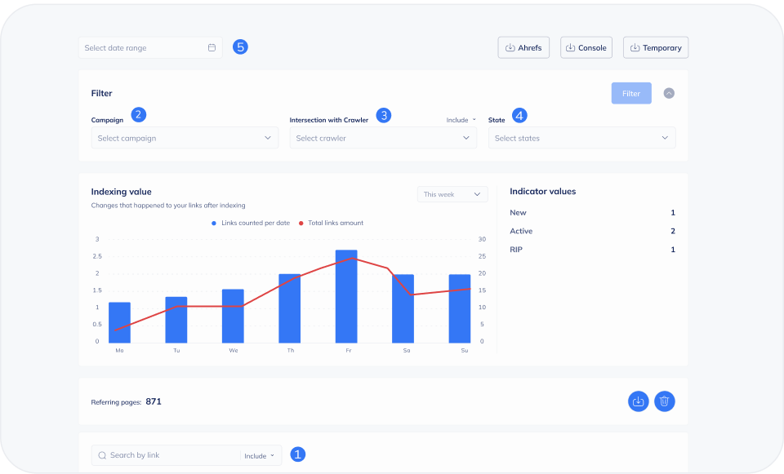This screenshot has height=474, width=784.
Task: Click the Thursday bar in the chart
Action: click(x=289, y=308)
